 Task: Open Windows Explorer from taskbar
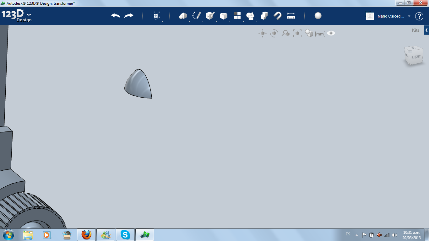point(28,235)
